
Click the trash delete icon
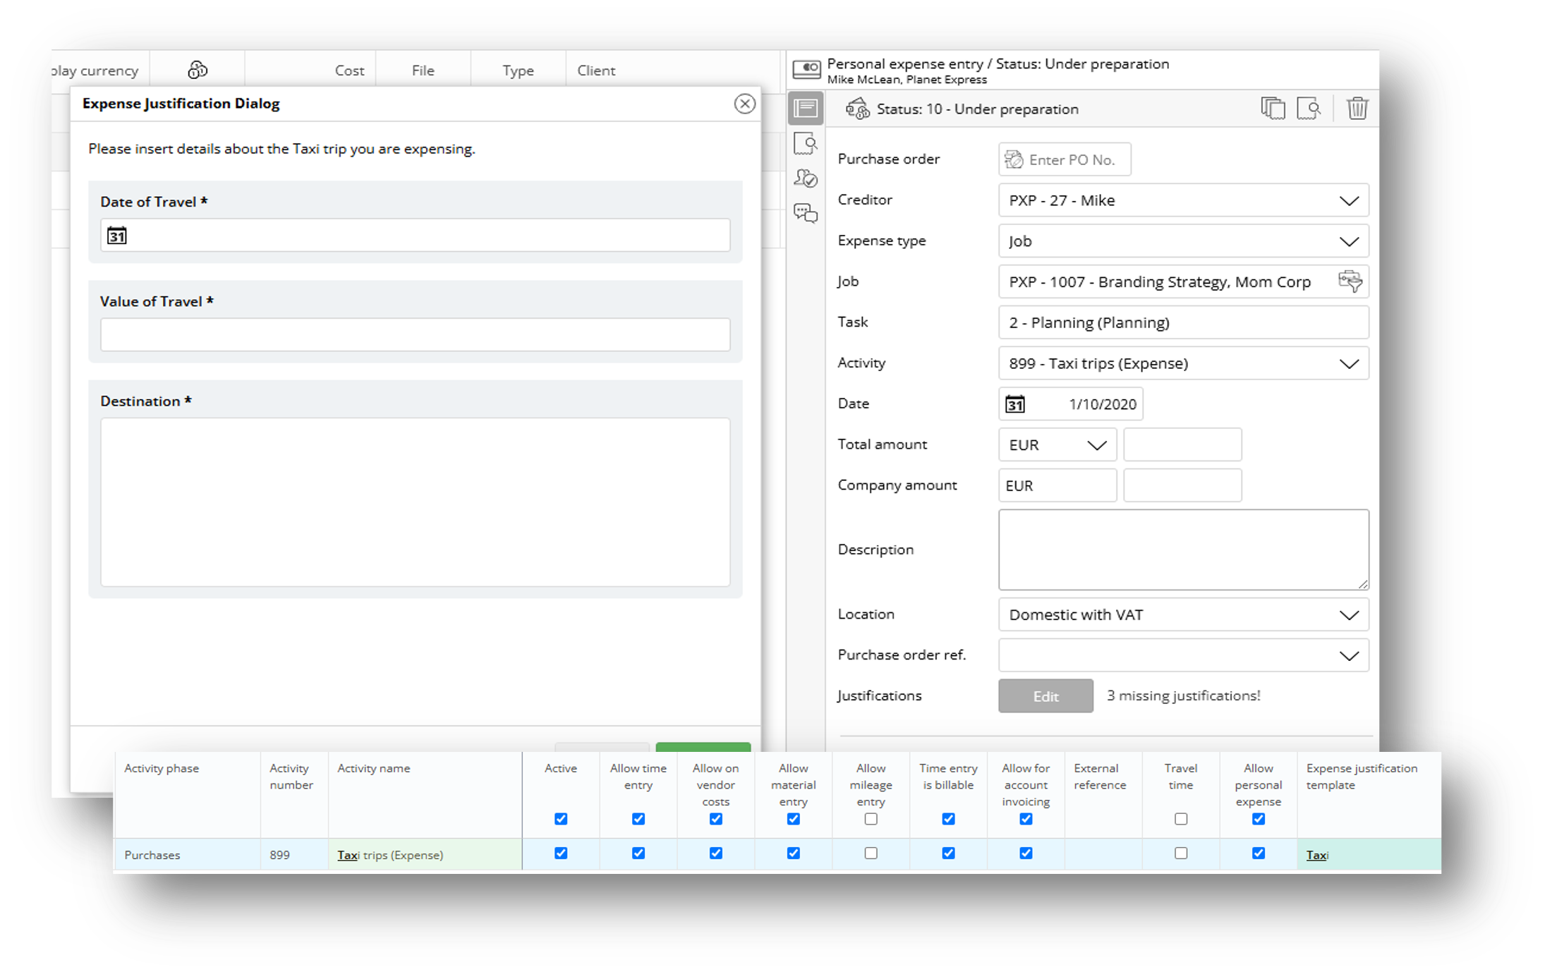pyautogui.click(x=1357, y=109)
